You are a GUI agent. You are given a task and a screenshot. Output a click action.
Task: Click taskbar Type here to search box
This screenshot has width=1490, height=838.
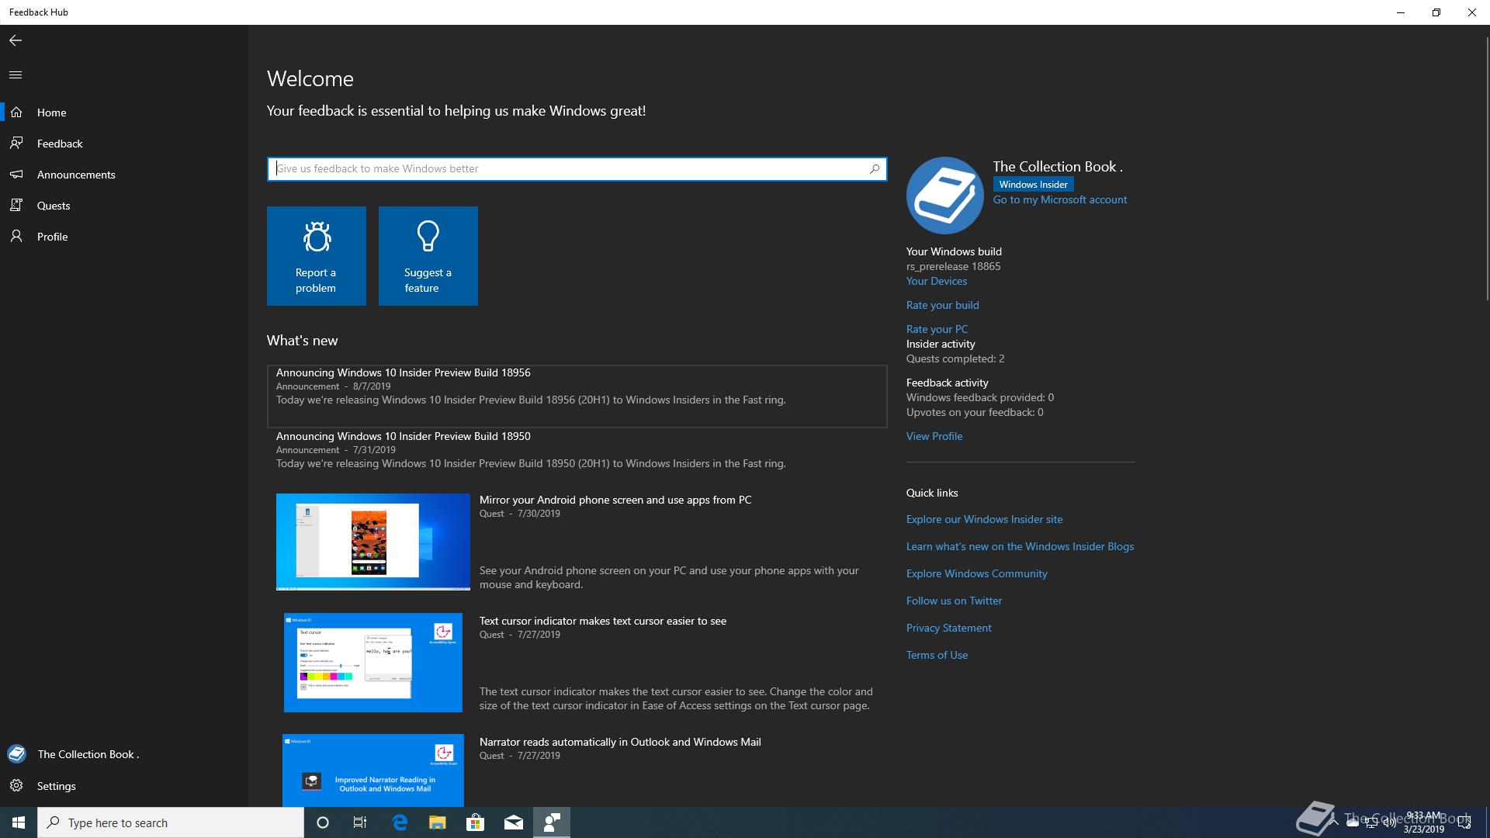click(171, 822)
